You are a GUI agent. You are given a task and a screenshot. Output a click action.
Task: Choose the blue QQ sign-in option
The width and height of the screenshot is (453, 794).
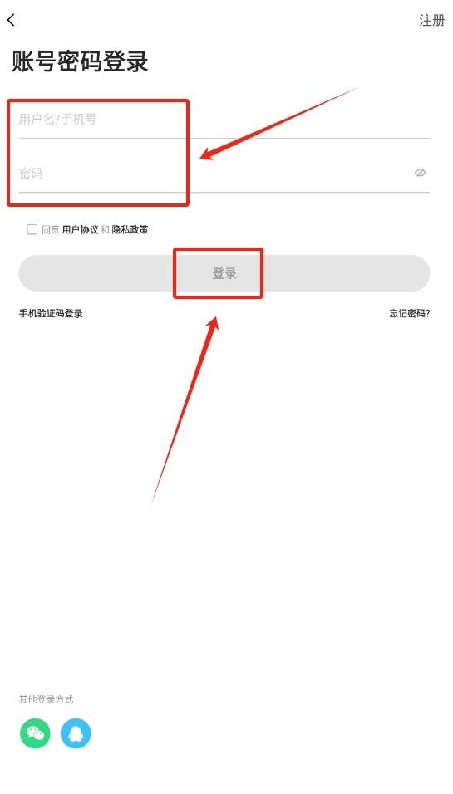(76, 733)
